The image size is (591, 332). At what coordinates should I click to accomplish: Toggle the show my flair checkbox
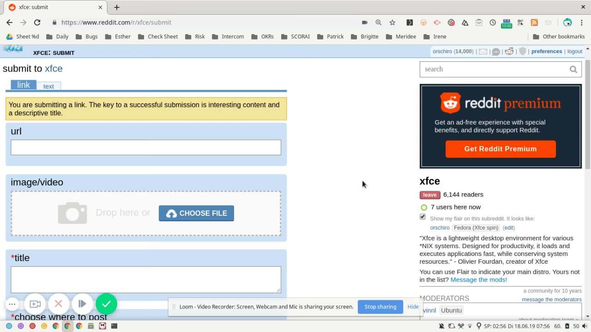pyautogui.click(x=422, y=217)
